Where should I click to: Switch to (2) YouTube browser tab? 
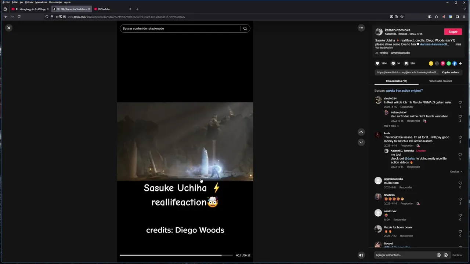click(x=112, y=9)
